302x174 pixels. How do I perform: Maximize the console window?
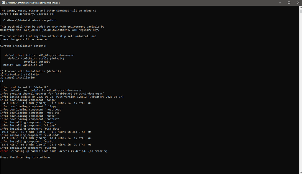click(x=289, y=2)
